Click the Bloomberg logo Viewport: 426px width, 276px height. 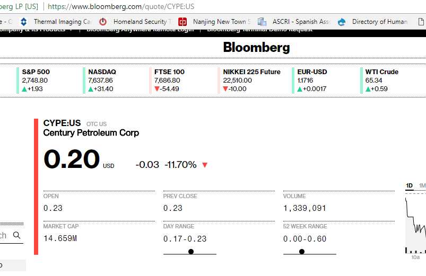256,48
